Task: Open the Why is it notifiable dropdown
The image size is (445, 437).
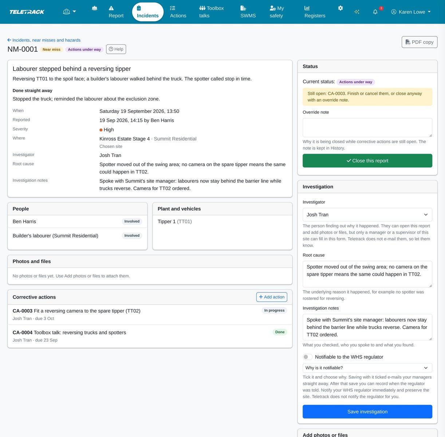Action: click(367, 368)
